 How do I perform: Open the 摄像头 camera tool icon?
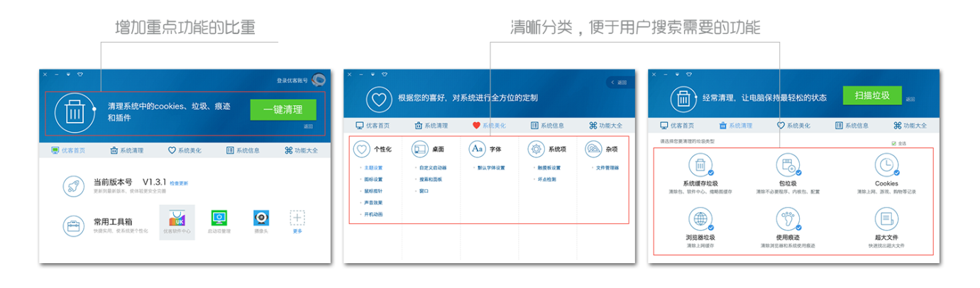pyautogui.click(x=261, y=218)
